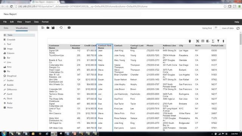Click the funnel filter icon

coord(218,41)
